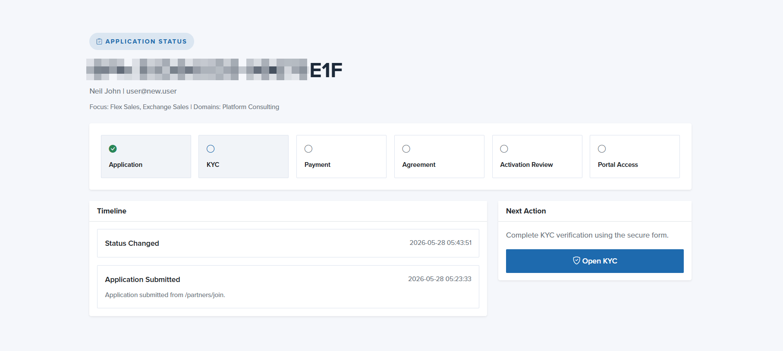This screenshot has height=351, width=783.
Task: Select the Application step label
Action: 126,165
